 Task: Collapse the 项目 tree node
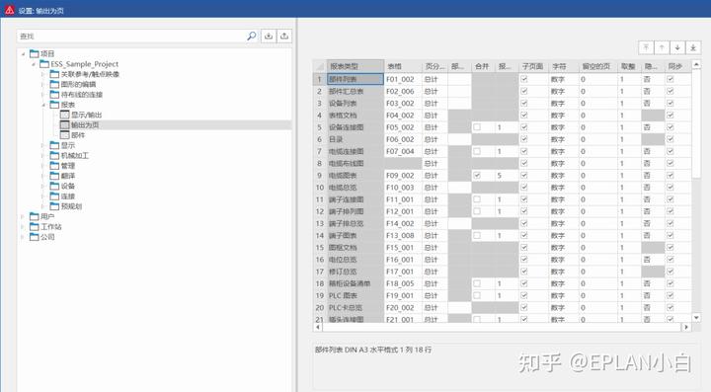[x=23, y=53]
